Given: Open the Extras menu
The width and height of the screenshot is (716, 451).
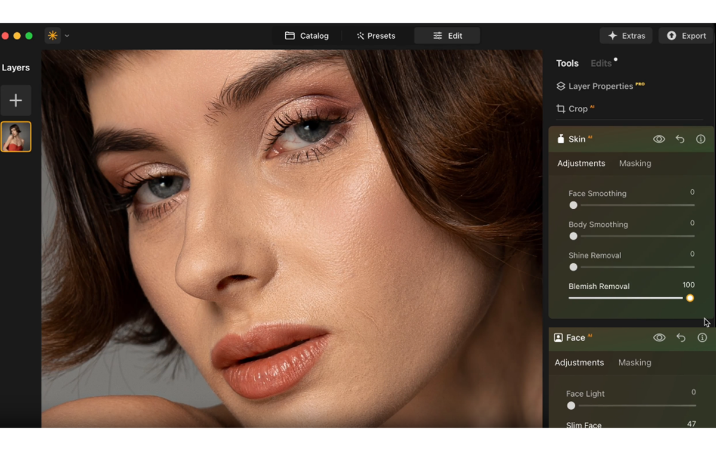Looking at the screenshot, I should click(626, 36).
